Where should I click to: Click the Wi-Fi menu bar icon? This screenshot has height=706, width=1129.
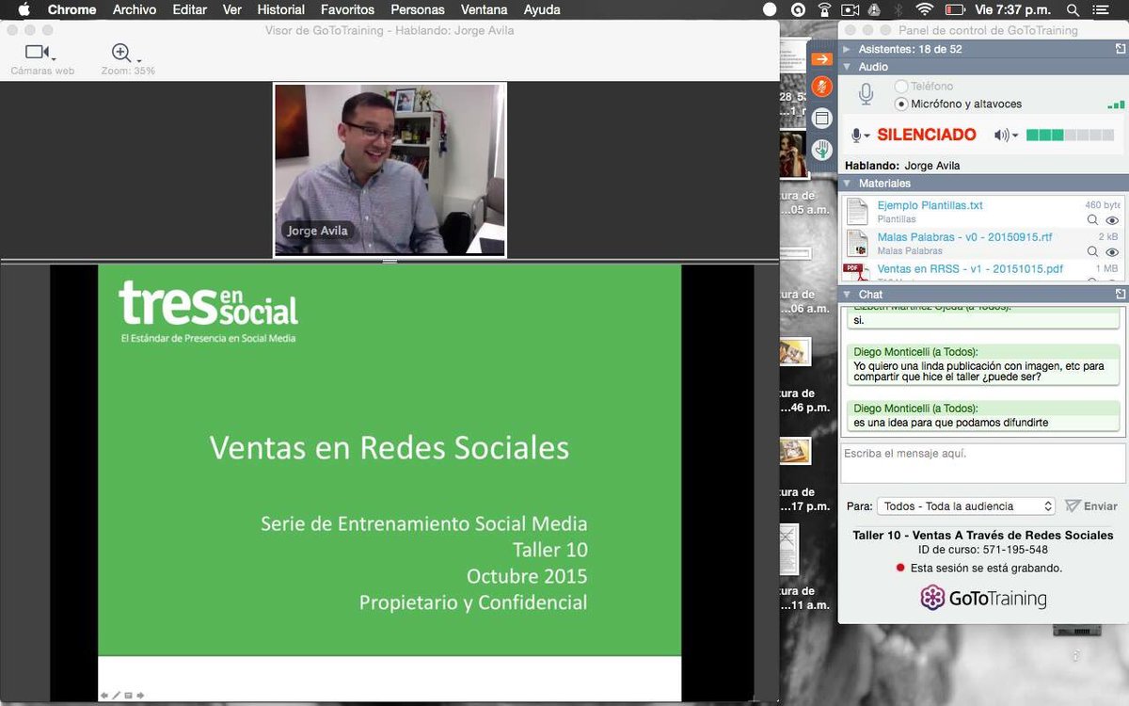[x=924, y=9]
